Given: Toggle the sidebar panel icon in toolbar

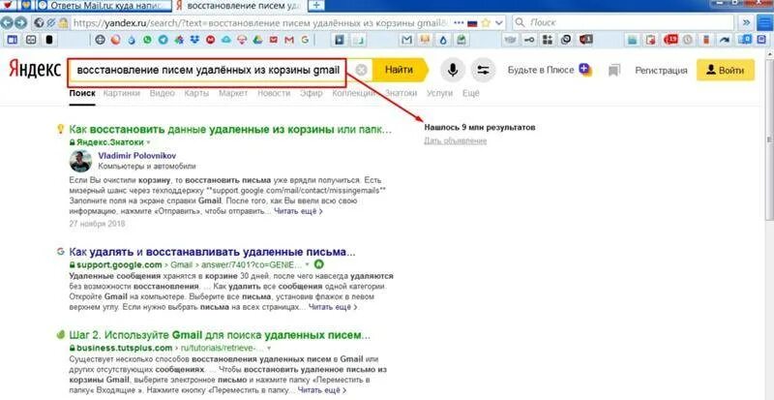Looking at the screenshot, I should [x=13, y=40].
